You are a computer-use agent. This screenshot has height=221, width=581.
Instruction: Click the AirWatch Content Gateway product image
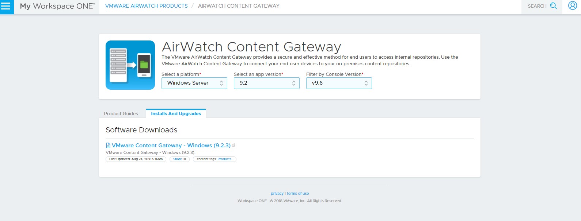130,65
